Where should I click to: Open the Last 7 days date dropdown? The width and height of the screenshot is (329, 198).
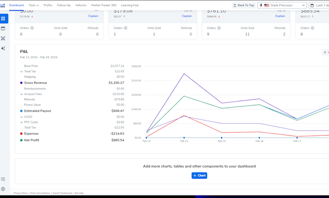tap(319, 5)
